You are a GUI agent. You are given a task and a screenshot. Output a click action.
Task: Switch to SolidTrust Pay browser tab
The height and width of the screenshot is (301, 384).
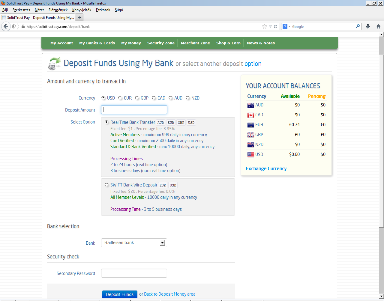click(37, 17)
